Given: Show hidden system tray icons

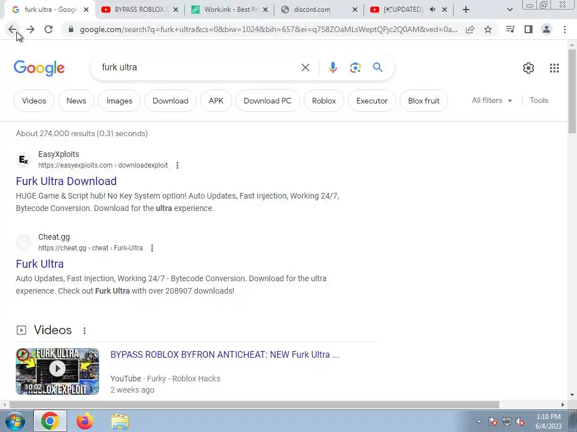Looking at the screenshot, I should point(479,421).
